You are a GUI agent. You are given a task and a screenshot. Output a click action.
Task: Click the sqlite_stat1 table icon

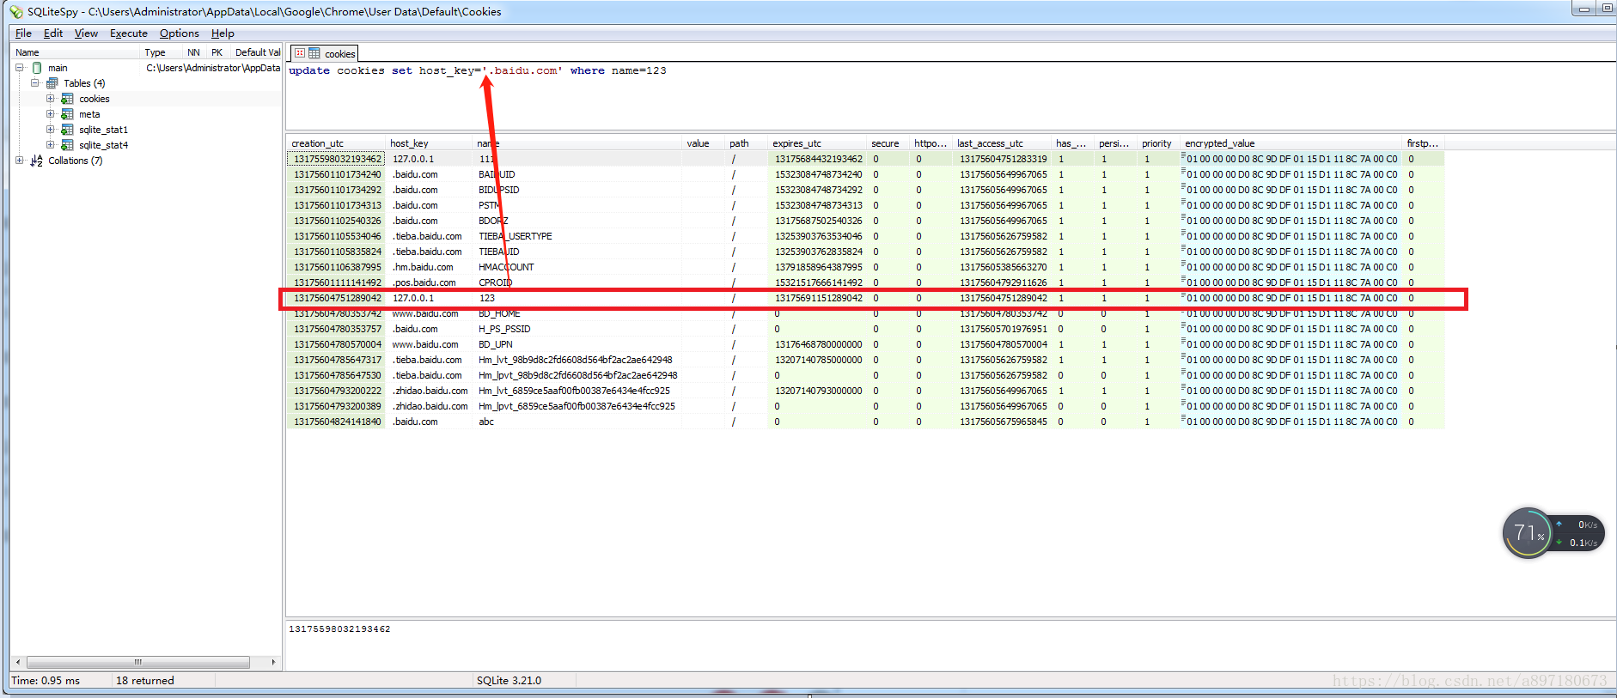coord(67,130)
